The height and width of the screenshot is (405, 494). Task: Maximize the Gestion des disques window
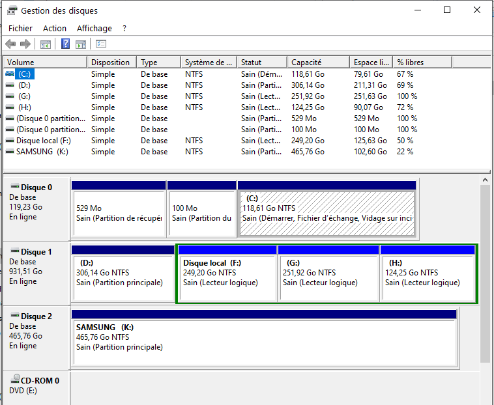click(446, 10)
